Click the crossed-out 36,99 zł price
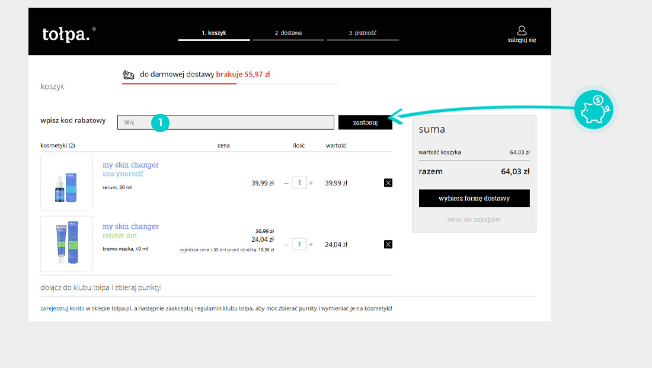The height and width of the screenshot is (368, 652). coord(264,231)
